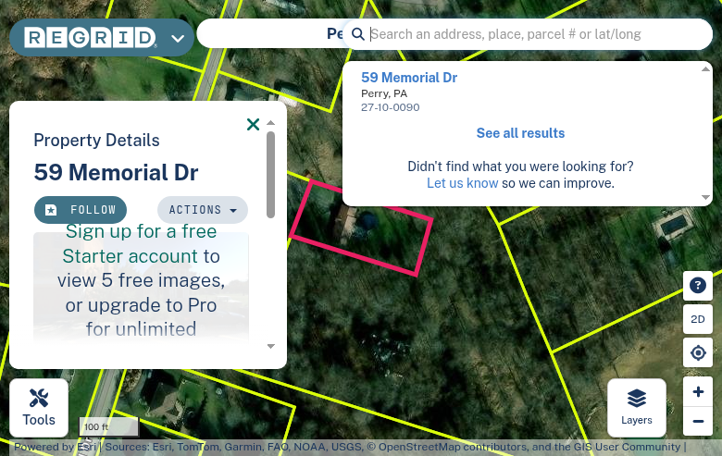The width and height of the screenshot is (722, 456).
Task: Click See all results link
Action: (x=520, y=133)
